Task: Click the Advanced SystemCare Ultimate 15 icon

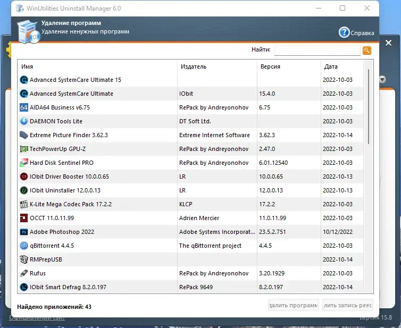Action: click(x=24, y=80)
